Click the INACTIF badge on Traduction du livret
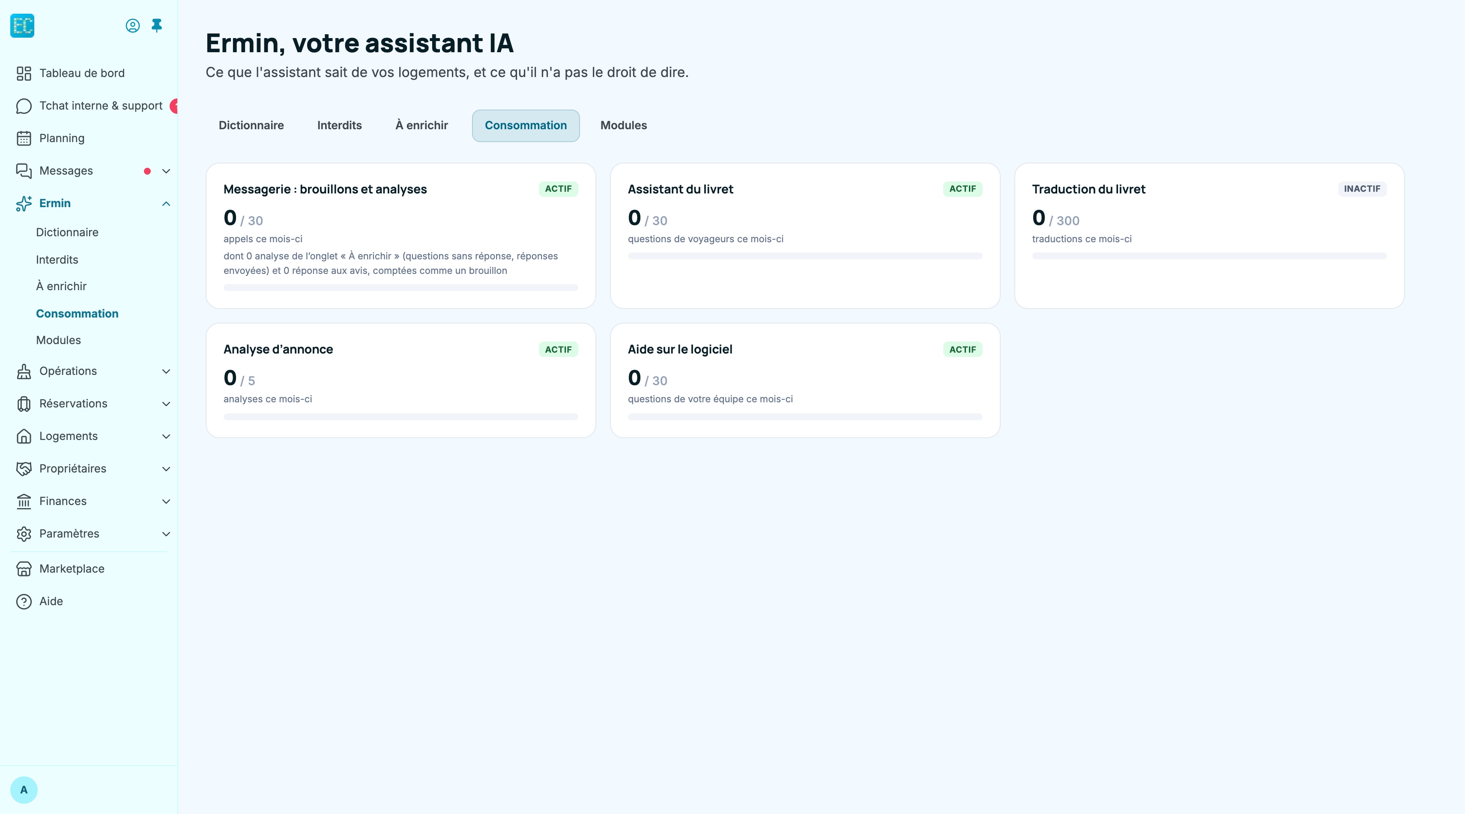 pos(1362,189)
